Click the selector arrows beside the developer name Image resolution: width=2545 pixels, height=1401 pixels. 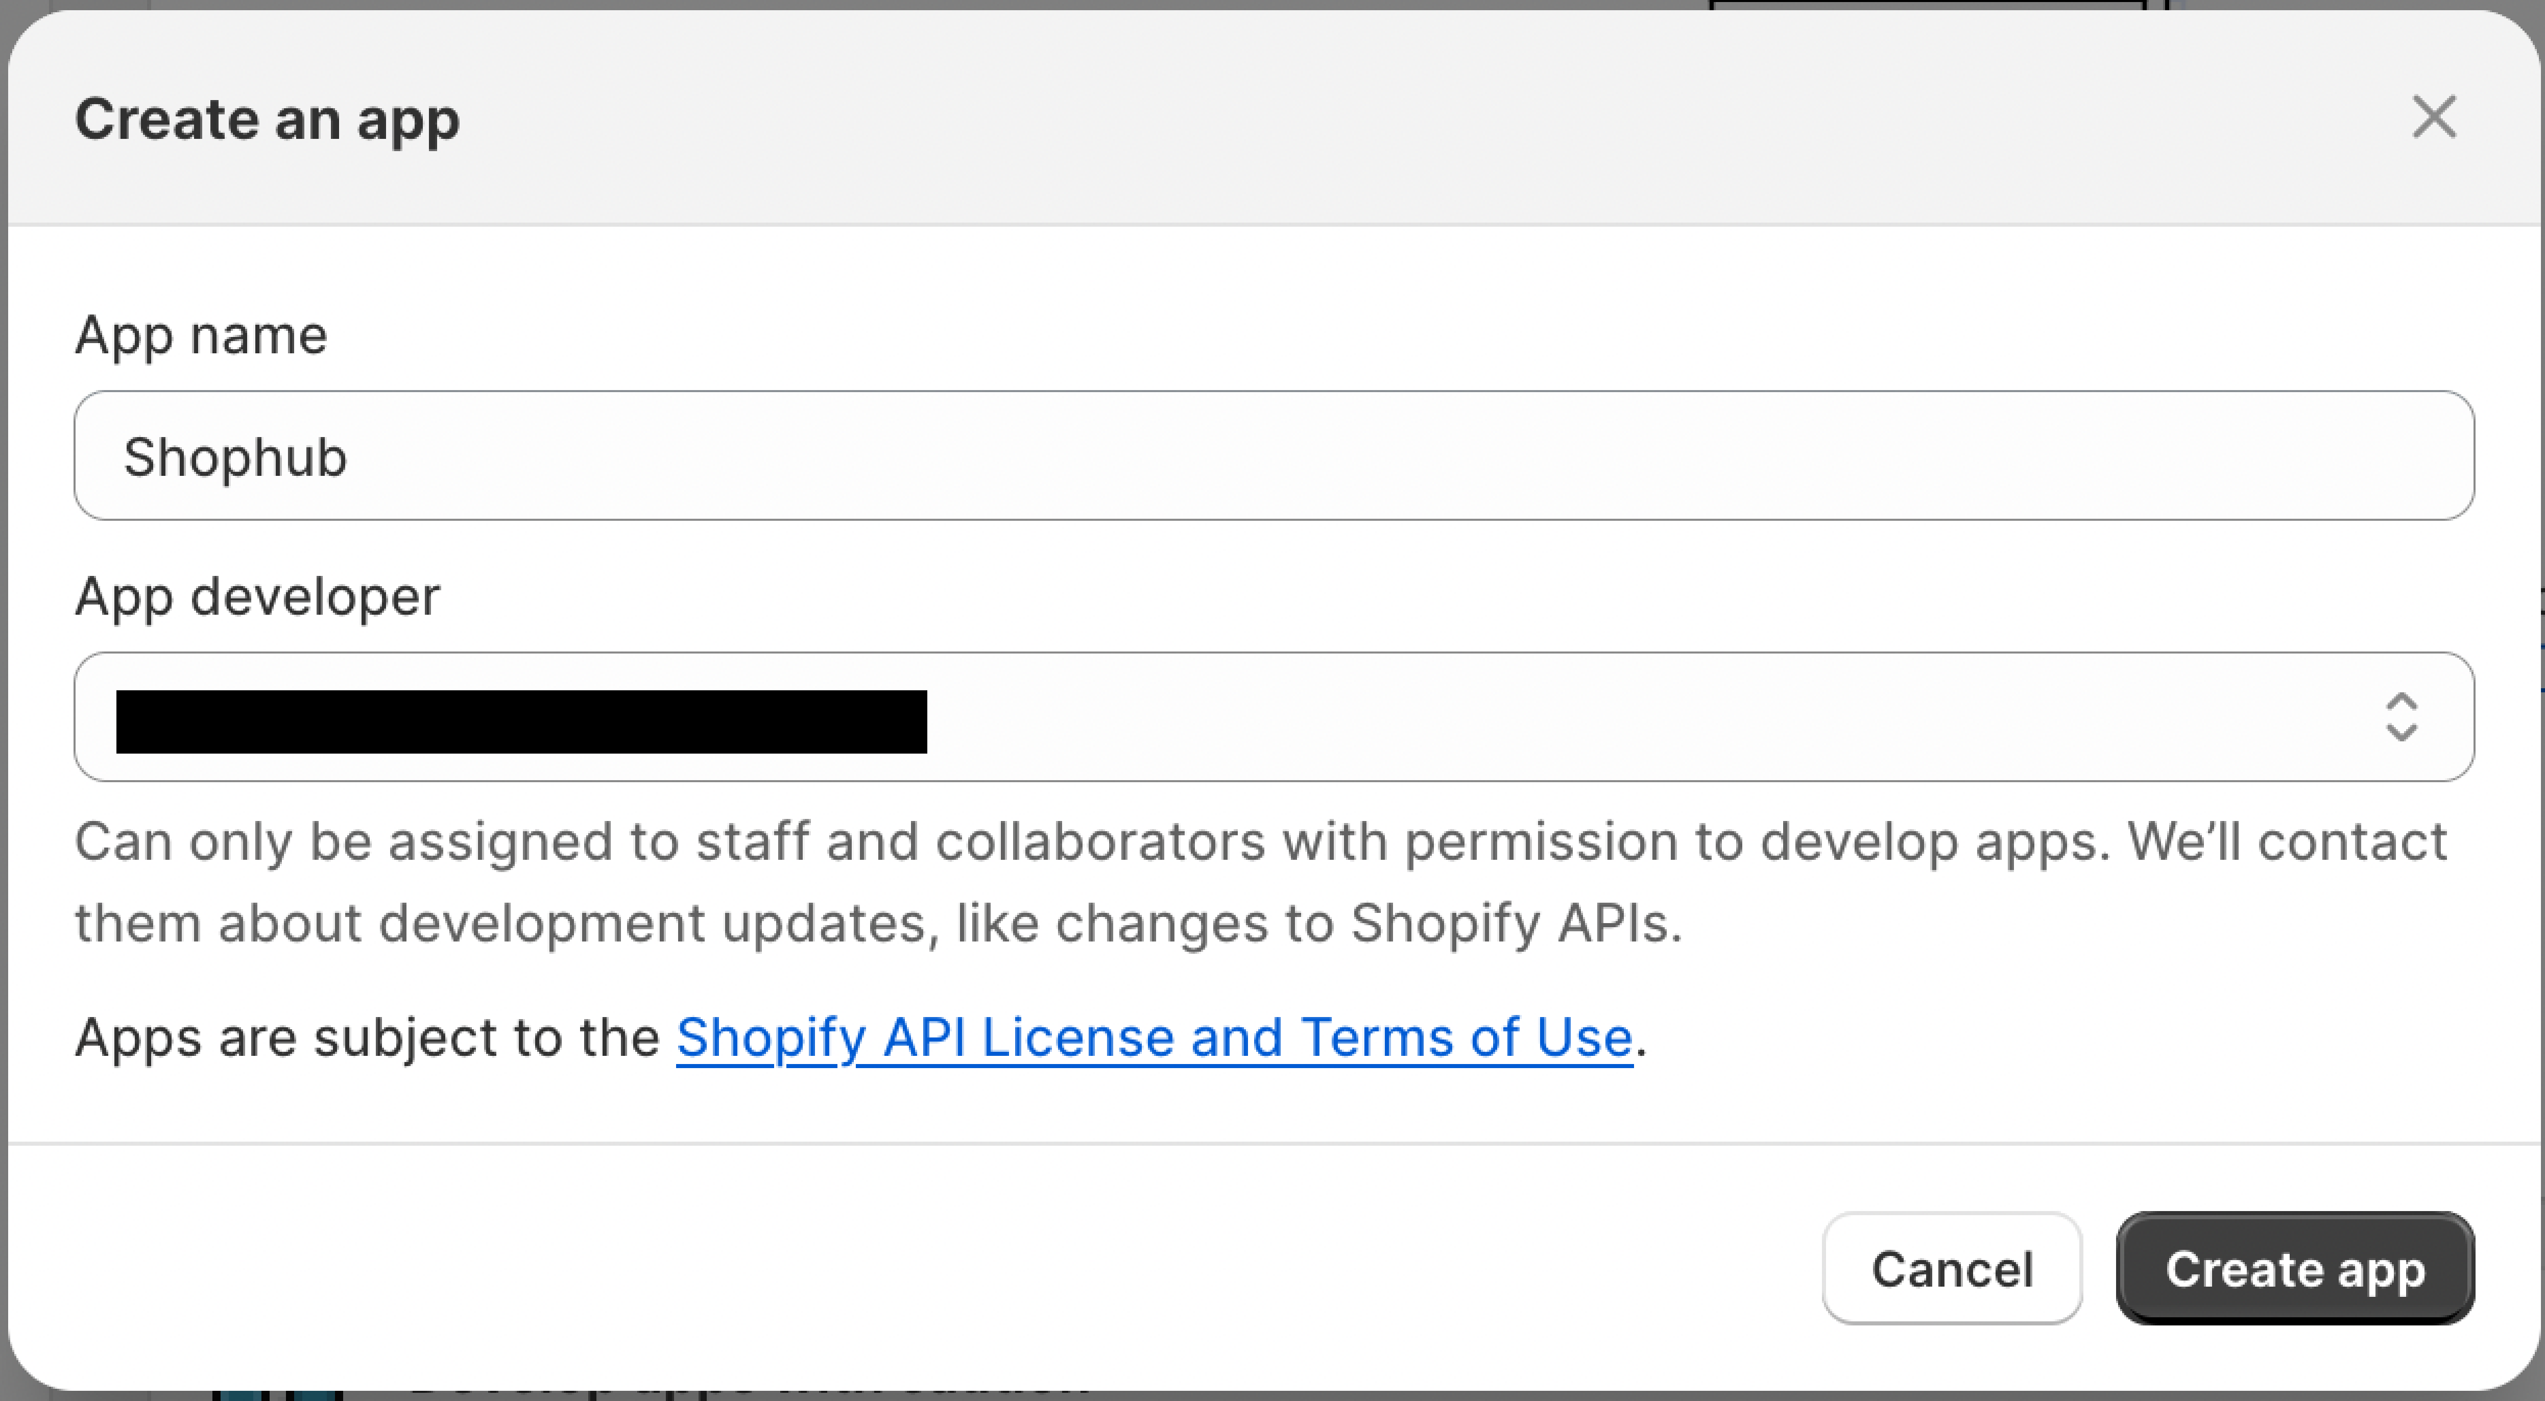[x=2403, y=717]
